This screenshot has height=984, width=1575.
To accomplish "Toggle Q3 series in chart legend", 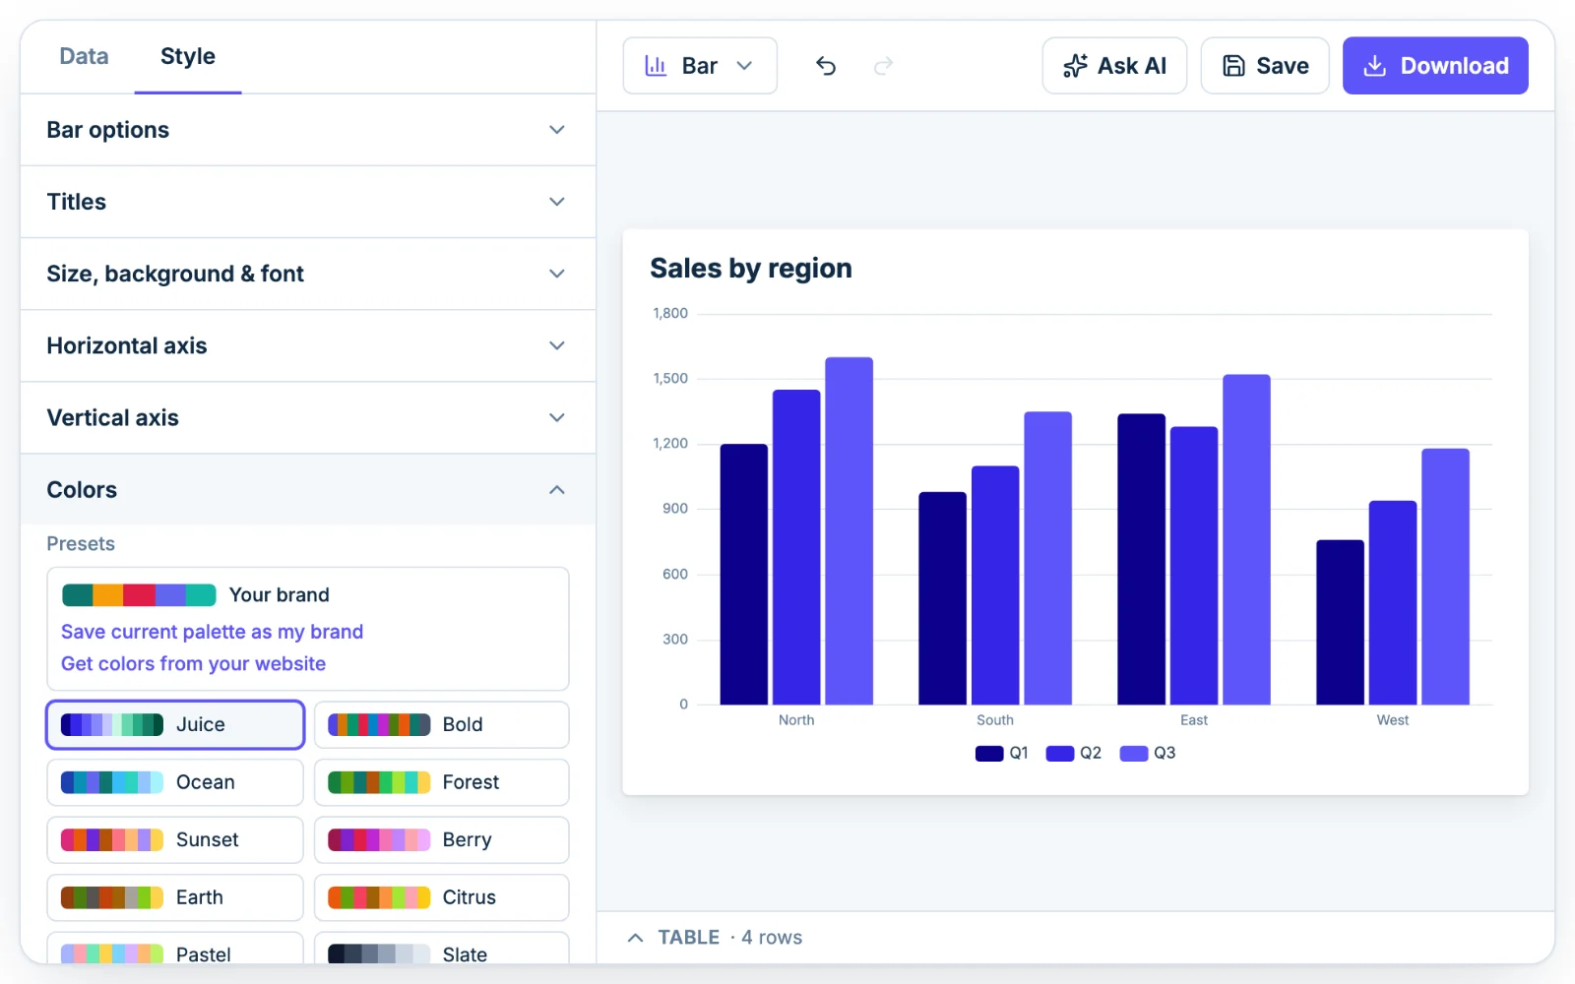I will click(x=1148, y=754).
